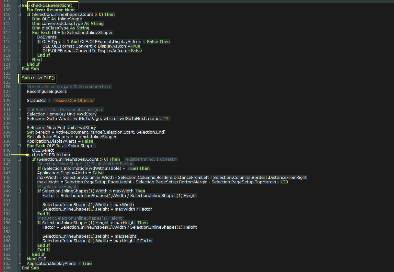Collapse the fold marker on line 110
This screenshot has height=272, width=394.
pyautogui.click(x=19, y=15)
